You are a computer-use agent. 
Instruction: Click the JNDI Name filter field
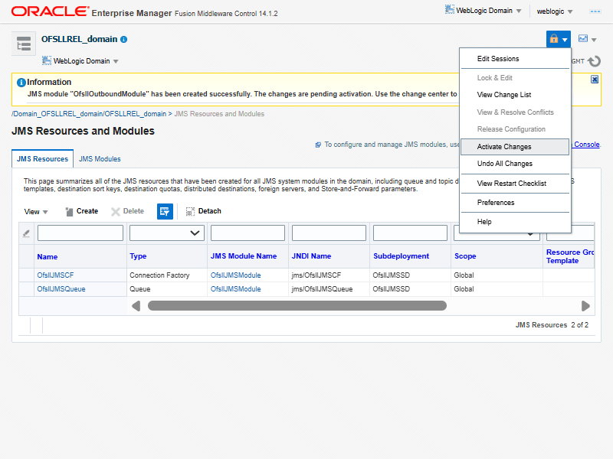[x=329, y=233]
